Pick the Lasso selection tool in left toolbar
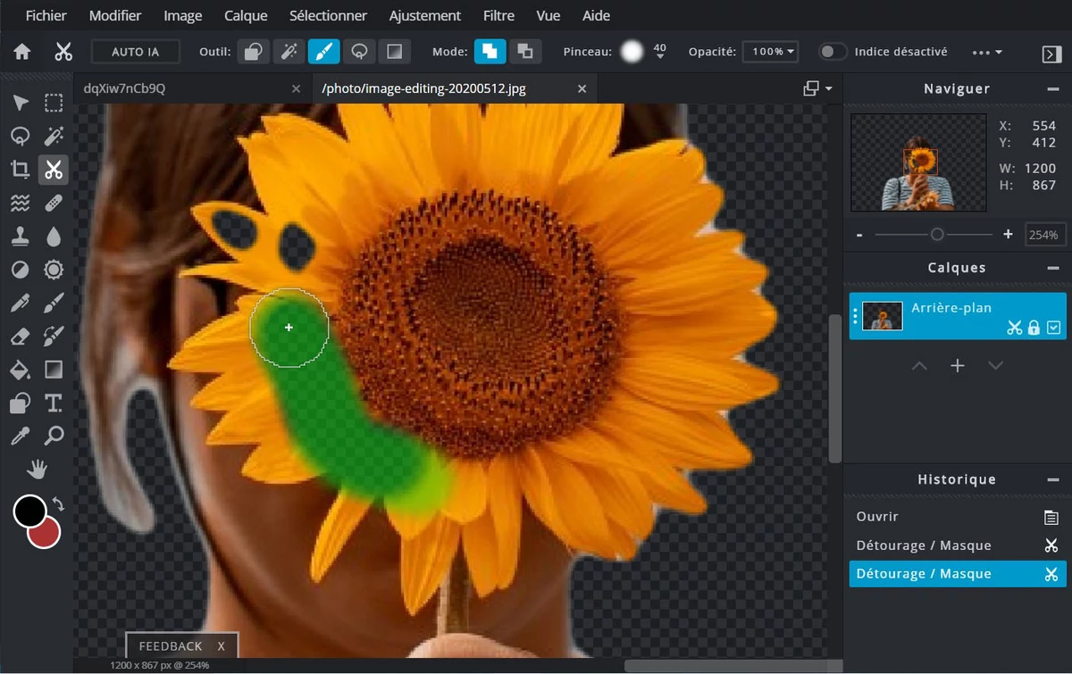The width and height of the screenshot is (1072, 674). (x=20, y=136)
